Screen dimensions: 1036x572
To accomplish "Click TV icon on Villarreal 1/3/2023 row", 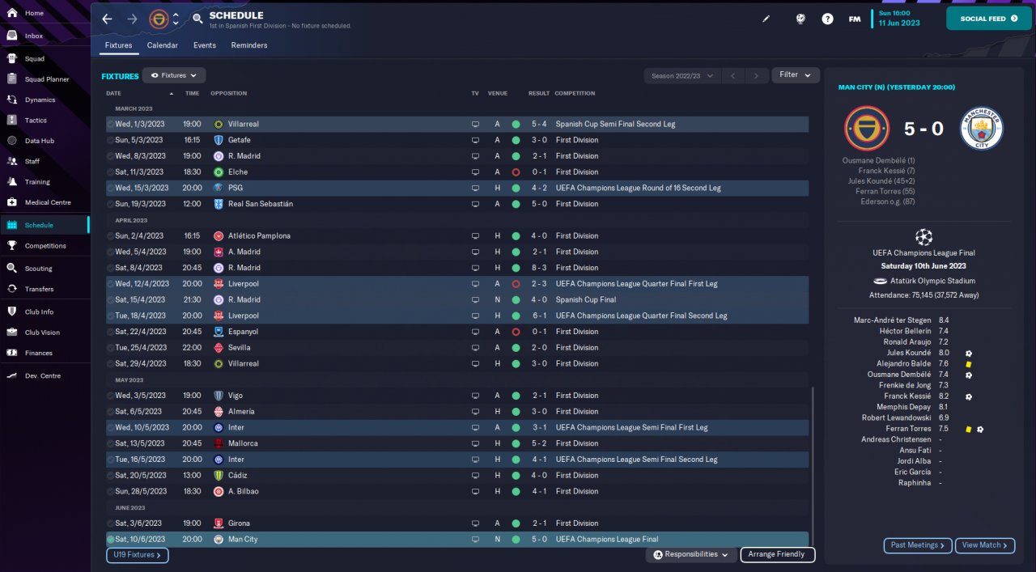I will (476, 125).
